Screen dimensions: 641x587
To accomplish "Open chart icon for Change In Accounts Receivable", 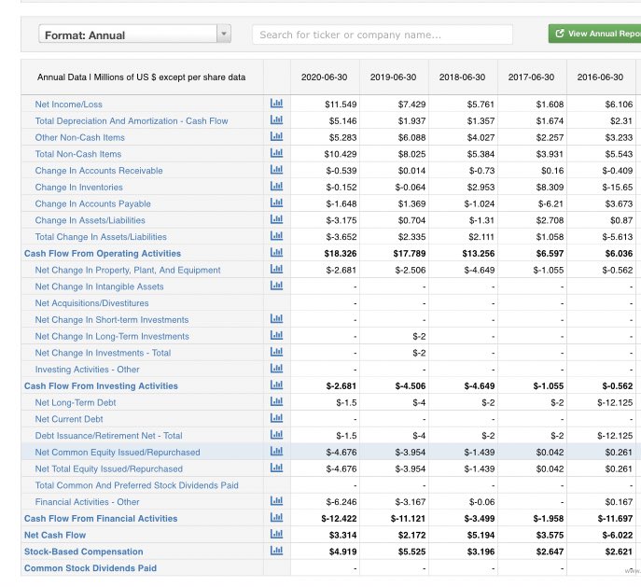I will (276, 170).
